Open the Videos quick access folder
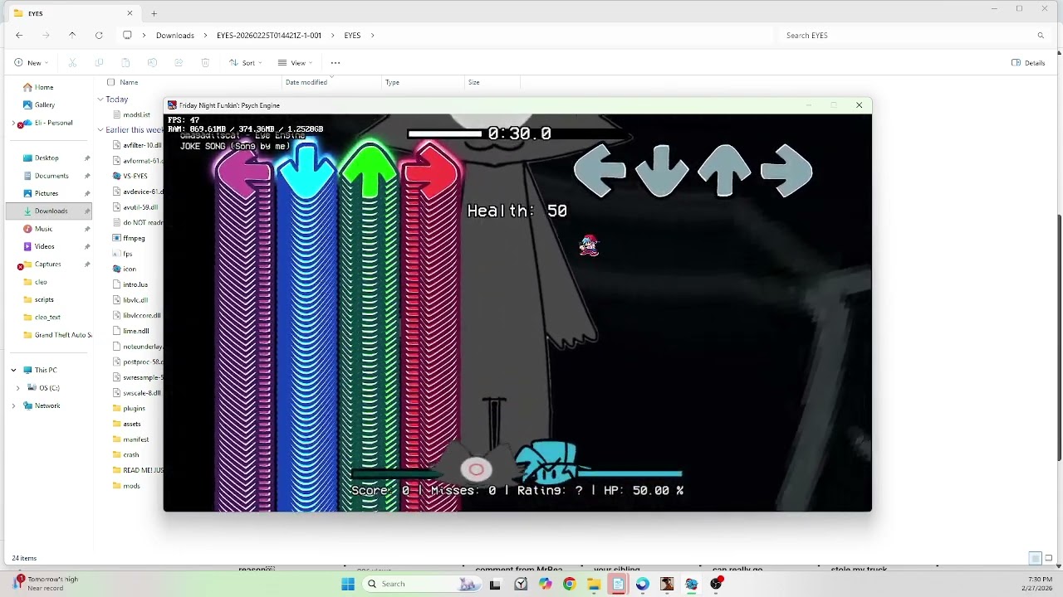Screen dimensions: 1063x597 pos(39,246)
